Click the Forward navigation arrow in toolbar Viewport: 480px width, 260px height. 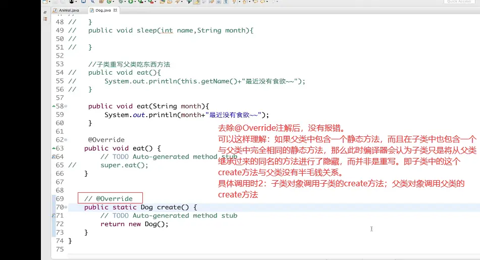click(274, 2)
